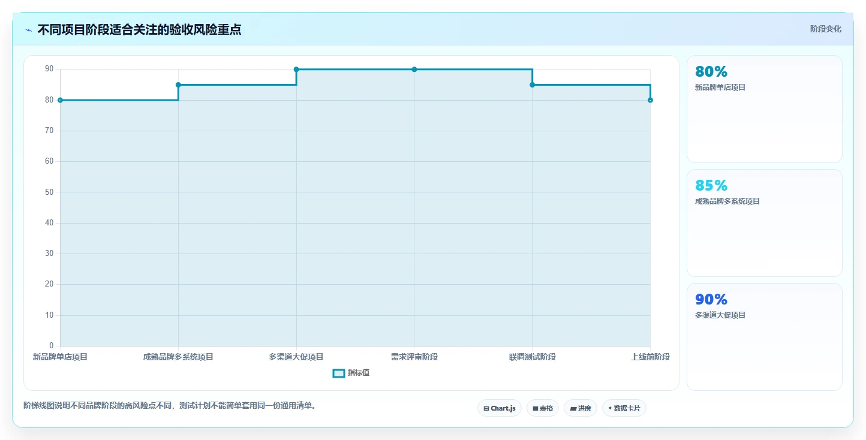This screenshot has width=866, height=440.
Task: Click the x-axis label 需求评审阶段
Action: point(414,357)
